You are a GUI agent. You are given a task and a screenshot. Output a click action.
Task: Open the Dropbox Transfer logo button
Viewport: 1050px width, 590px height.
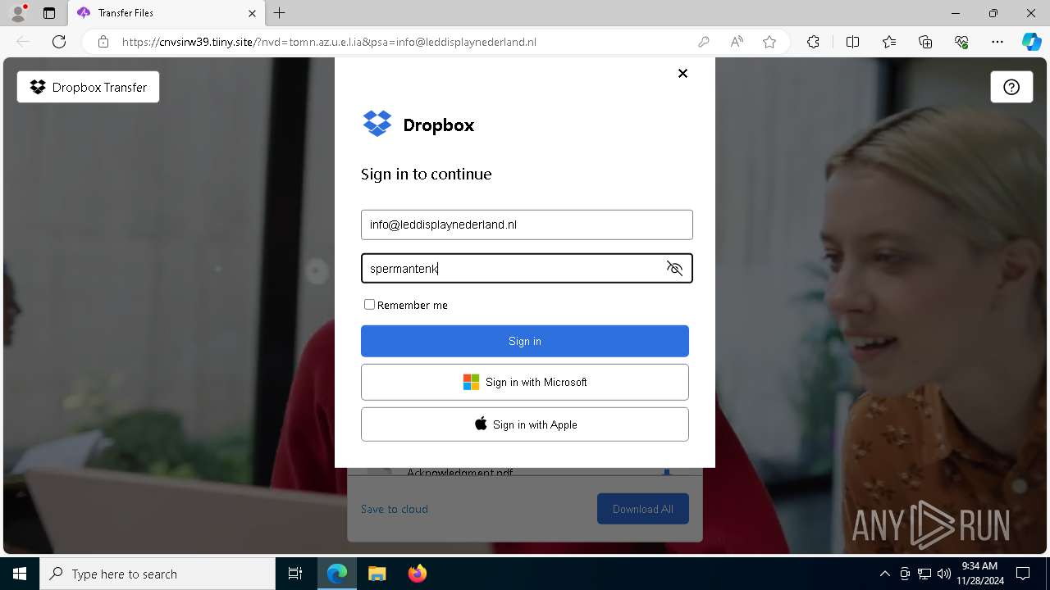[88, 87]
